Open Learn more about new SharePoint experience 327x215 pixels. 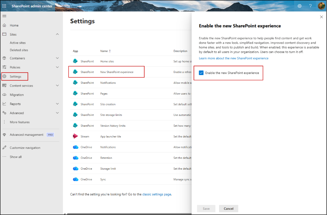233,58
